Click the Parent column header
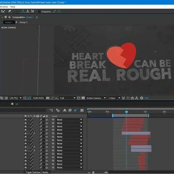The image size is (174, 174). tap(55, 116)
